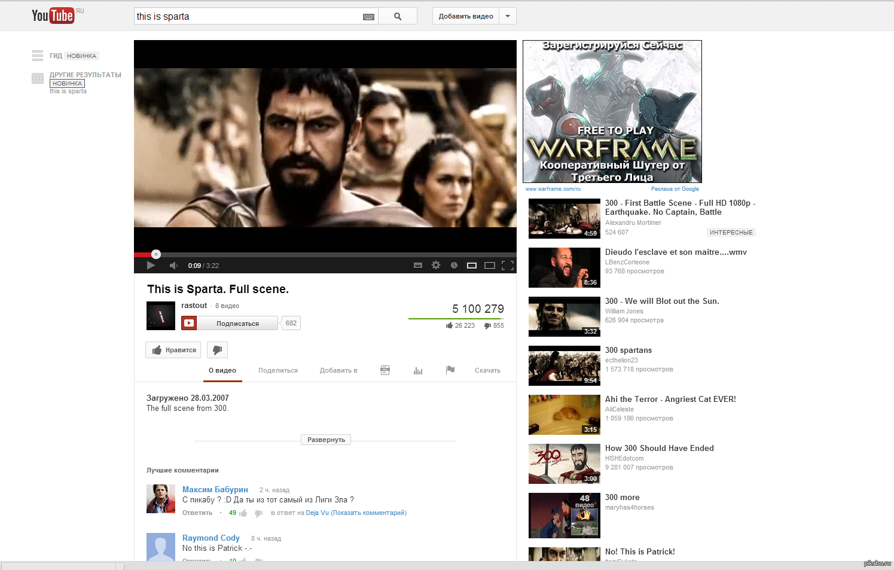Report video using the flag icon
The image size is (894, 570).
pyautogui.click(x=450, y=370)
